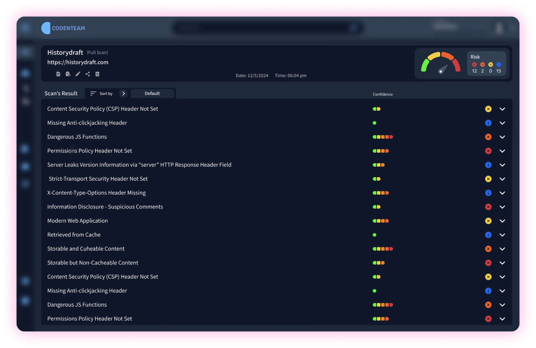536x348 pixels.
Task: Click the (Full Scan) label
Action: (98, 53)
